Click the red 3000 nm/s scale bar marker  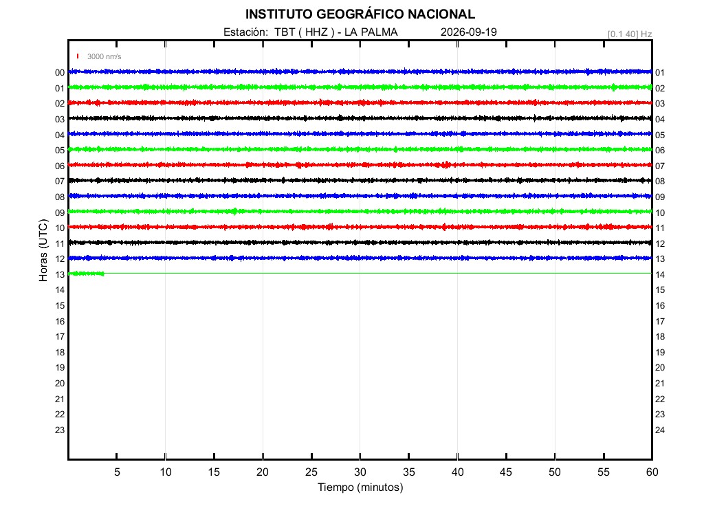pyautogui.click(x=78, y=56)
